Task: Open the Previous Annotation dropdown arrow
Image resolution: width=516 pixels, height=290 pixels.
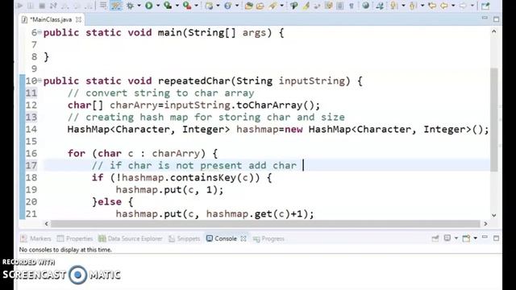Action: coord(422,6)
